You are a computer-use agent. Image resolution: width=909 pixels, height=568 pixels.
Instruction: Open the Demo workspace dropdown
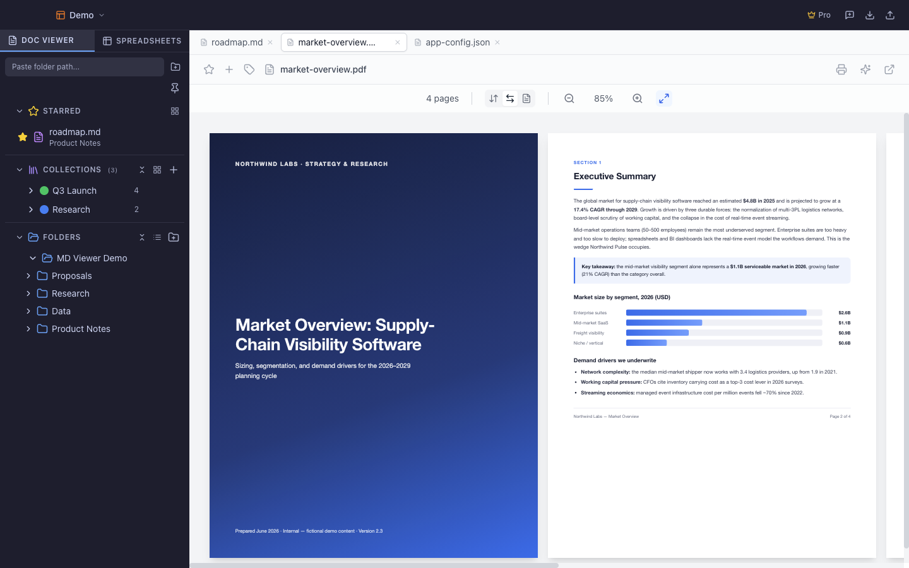pos(80,15)
